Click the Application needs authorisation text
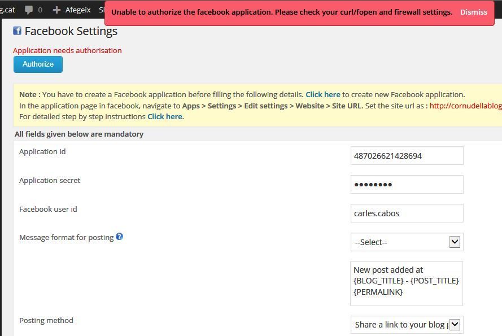Viewport: 502px width, 336px height. 67,51
